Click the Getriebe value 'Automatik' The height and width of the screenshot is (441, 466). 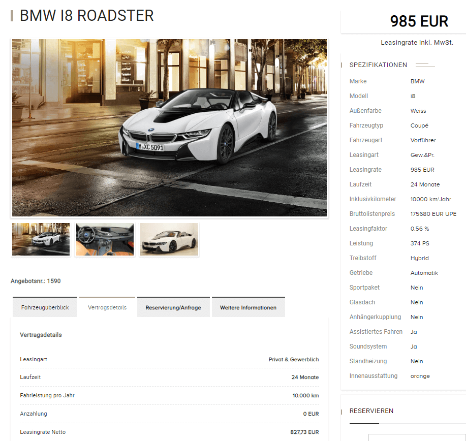tap(424, 273)
